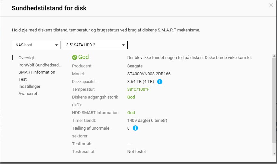Screen dimensions: 277x164
Task: Click the HDD SMART Information God value
Action: (x=131, y=113)
